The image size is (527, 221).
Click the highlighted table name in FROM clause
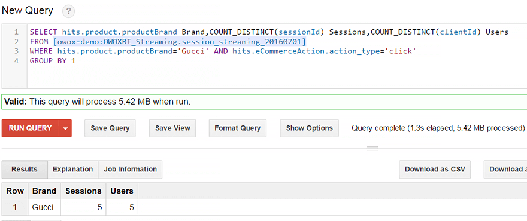tap(180, 42)
